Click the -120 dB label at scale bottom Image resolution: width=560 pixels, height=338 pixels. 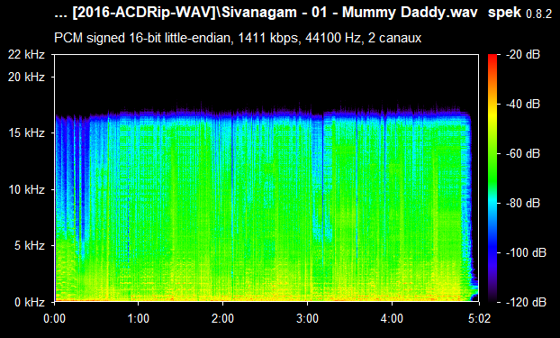[x=526, y=302]
